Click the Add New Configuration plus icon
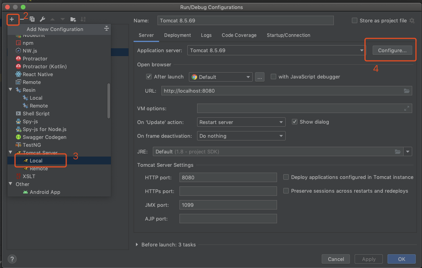The width and height of the screenshot is (422, 268). pyautogui.click(x=12, y=19)
